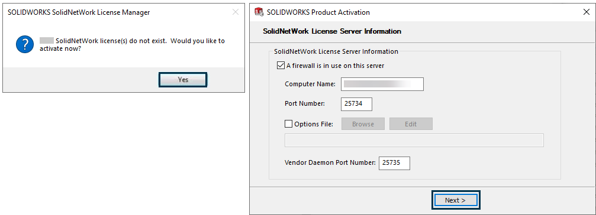596x215 pixels.
Task: Click the Port Number field 25734
Action: (356, 104)
